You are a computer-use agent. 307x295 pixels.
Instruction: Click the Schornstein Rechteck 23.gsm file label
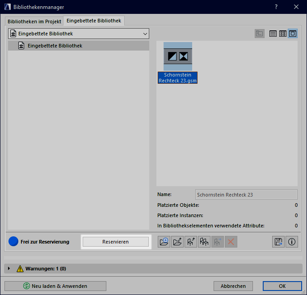point(177,78)
